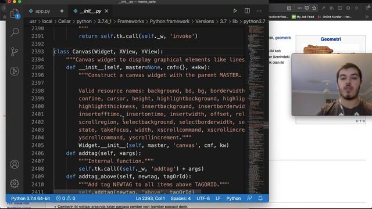Click 'Valid resource names: background' line
This screenshot has width=372, height=209.
coord(162,91)
